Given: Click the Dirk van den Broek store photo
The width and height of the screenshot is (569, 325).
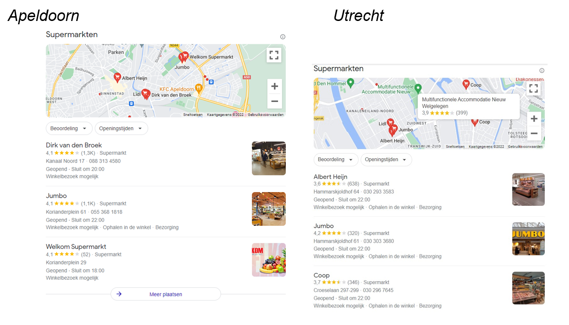Looking at the screenshot, I should click(269, 158).
